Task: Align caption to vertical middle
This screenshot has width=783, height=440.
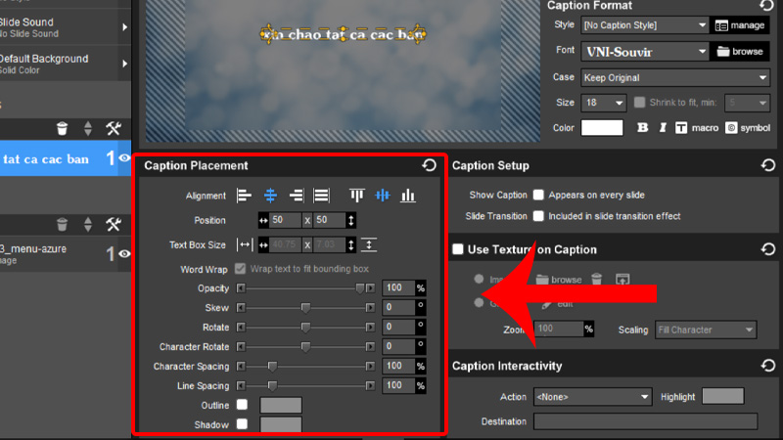Action: [x=383, y=196]
